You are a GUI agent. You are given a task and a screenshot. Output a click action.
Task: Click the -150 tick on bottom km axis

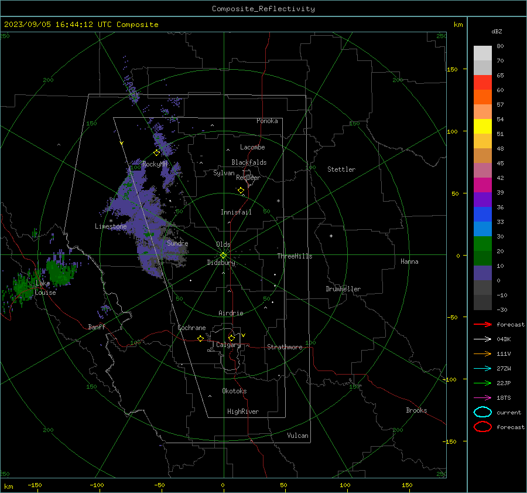click(35, 485)
